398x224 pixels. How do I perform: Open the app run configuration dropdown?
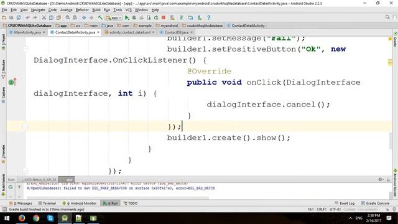[x=114, y=18]
